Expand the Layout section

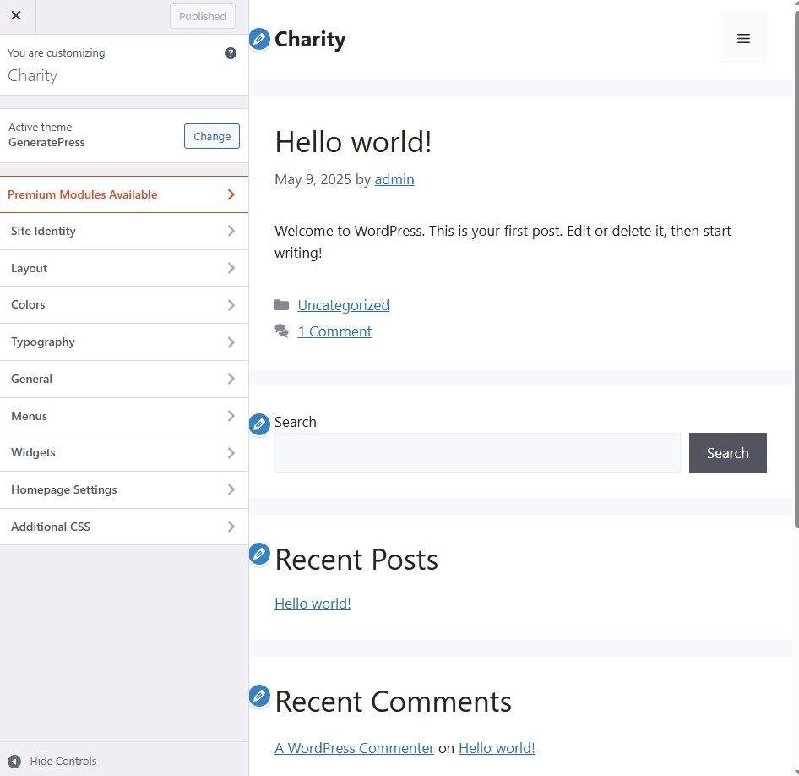124,268
